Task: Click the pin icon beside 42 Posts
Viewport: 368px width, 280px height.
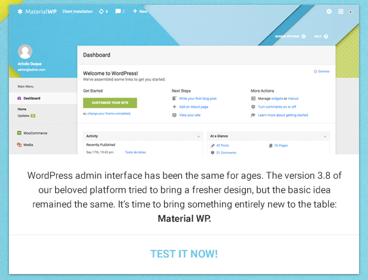Action: click(212, 145)
